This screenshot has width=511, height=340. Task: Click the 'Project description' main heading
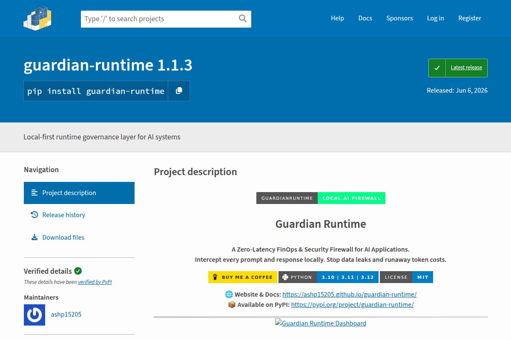195,172
